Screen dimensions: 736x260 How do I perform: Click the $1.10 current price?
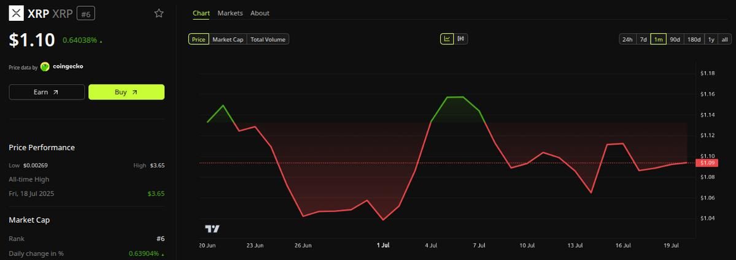click(32, 40)
